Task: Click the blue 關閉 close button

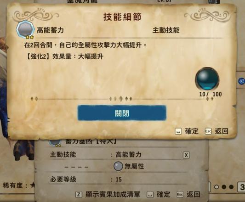Action: 122,113
